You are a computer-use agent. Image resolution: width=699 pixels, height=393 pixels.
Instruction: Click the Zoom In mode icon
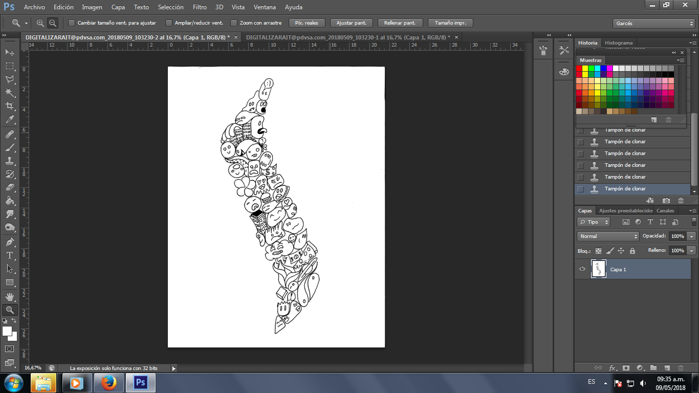click(40, 23)
